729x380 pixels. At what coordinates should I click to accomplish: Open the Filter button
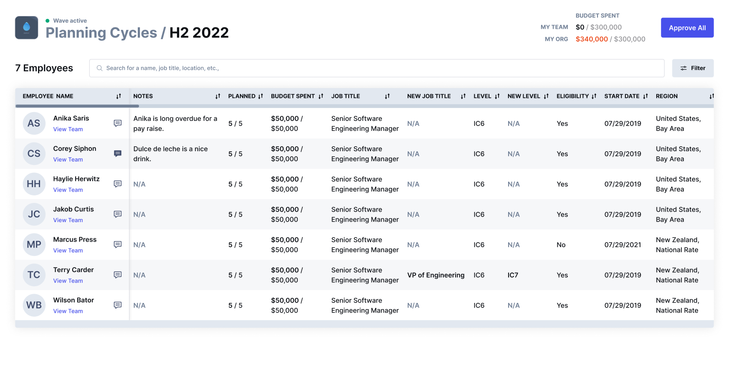pos(693,68)
